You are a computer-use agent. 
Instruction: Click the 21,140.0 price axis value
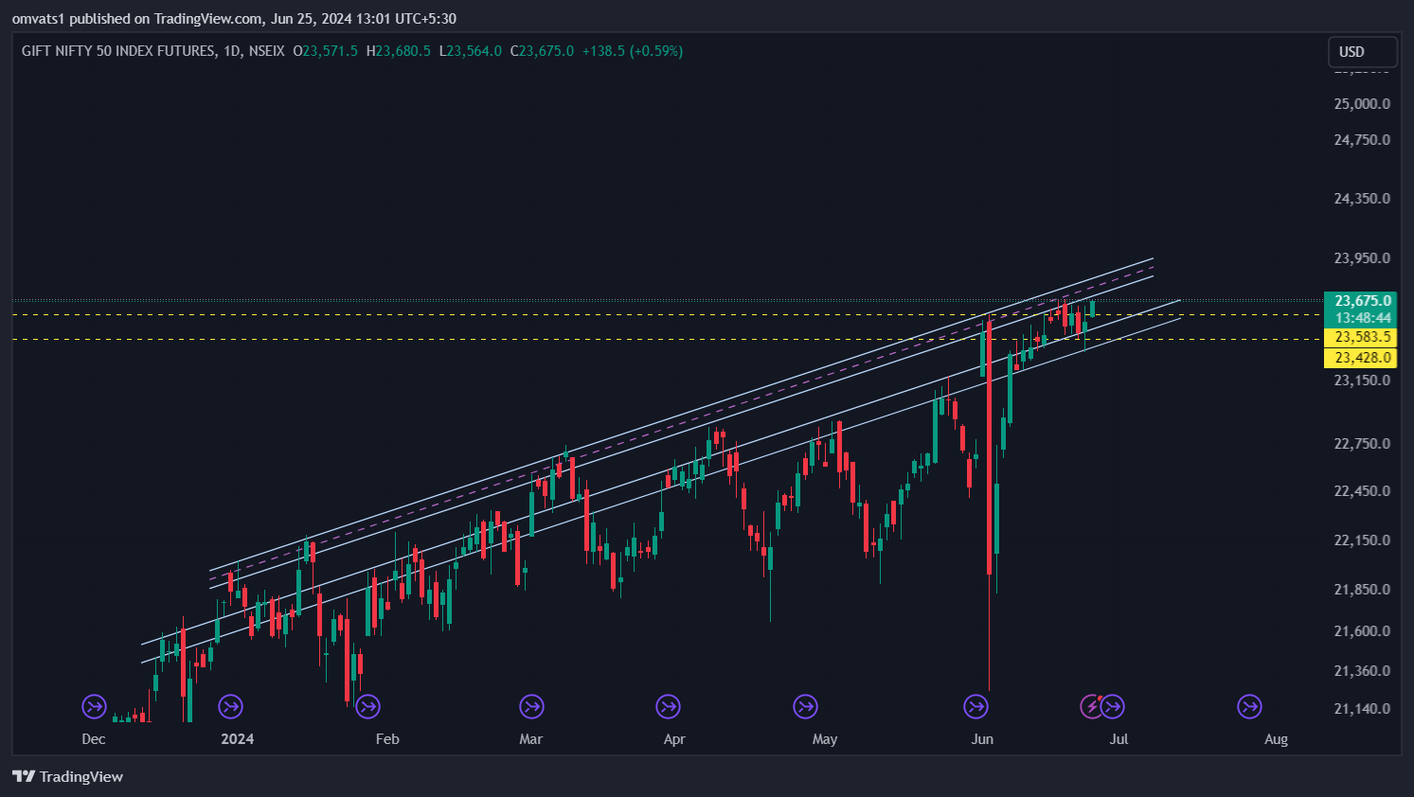coord(1362,709)
